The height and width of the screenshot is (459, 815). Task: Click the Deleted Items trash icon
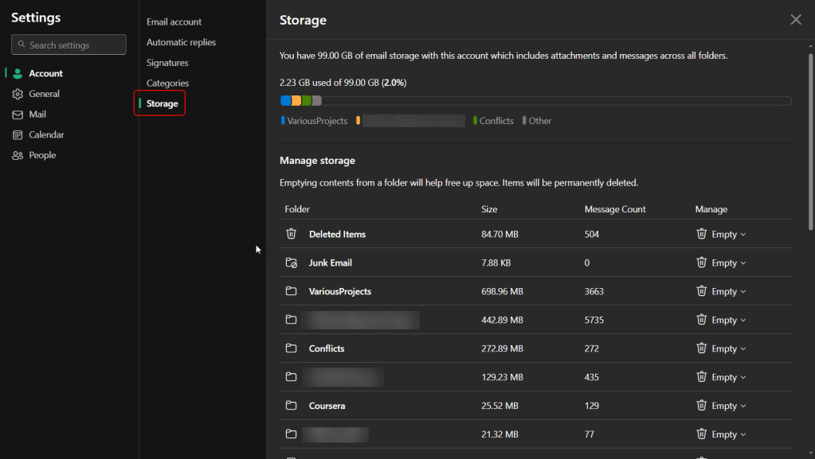[x=292, y=234]
